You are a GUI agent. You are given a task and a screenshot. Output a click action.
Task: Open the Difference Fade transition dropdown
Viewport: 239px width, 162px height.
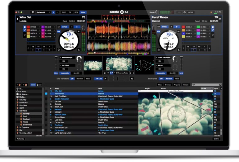(x=121, y=73)
